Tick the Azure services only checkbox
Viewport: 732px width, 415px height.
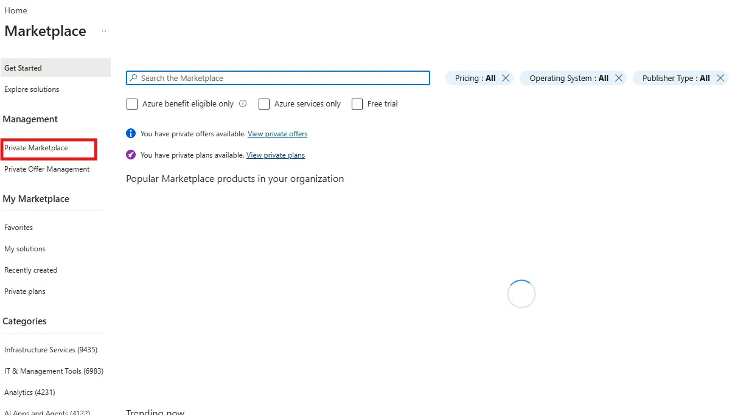click(264, 104)
